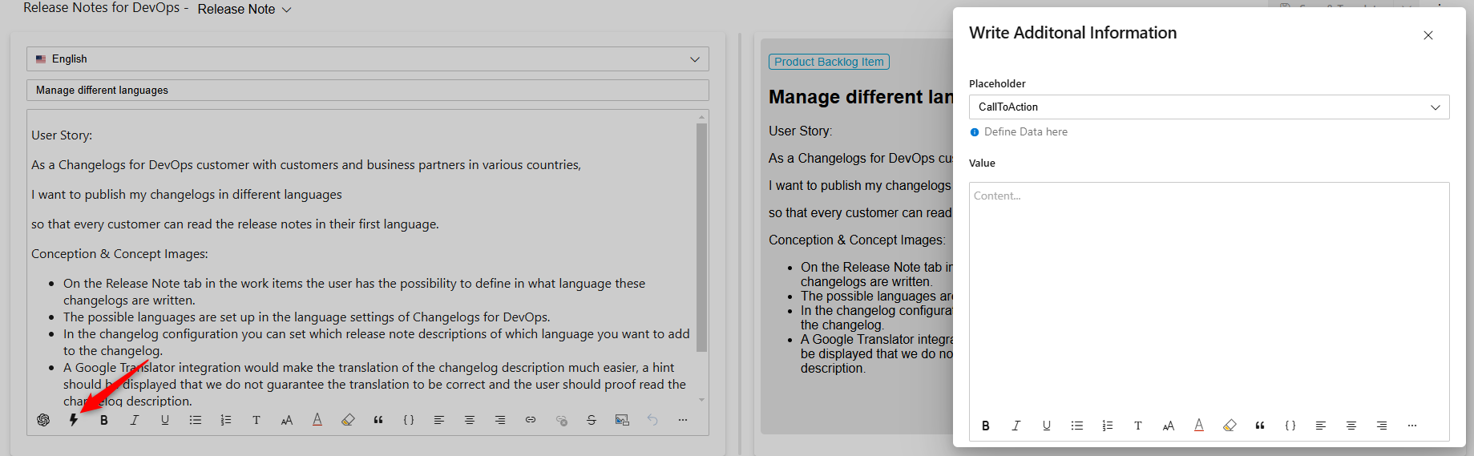Open more options in main editor toolbar

click(683, 420)
